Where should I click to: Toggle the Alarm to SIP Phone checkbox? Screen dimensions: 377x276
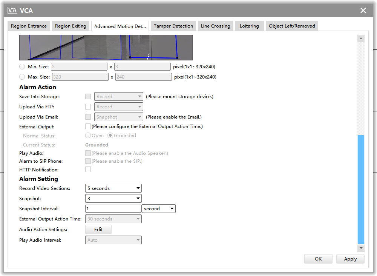[x=88, y=161]
